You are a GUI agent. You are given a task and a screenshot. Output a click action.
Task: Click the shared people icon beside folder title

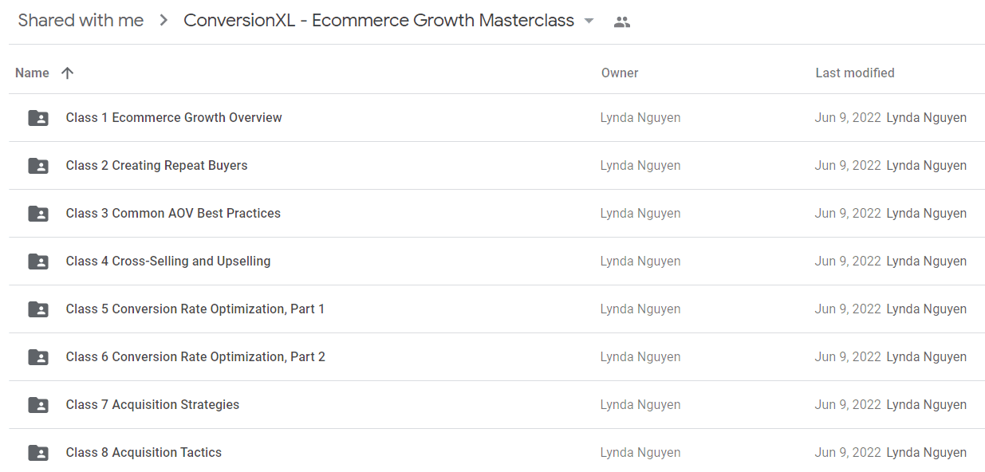[x=622, y=22]
